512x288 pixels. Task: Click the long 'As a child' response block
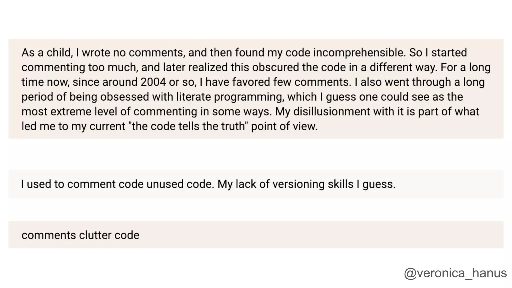tap(256, 88)
